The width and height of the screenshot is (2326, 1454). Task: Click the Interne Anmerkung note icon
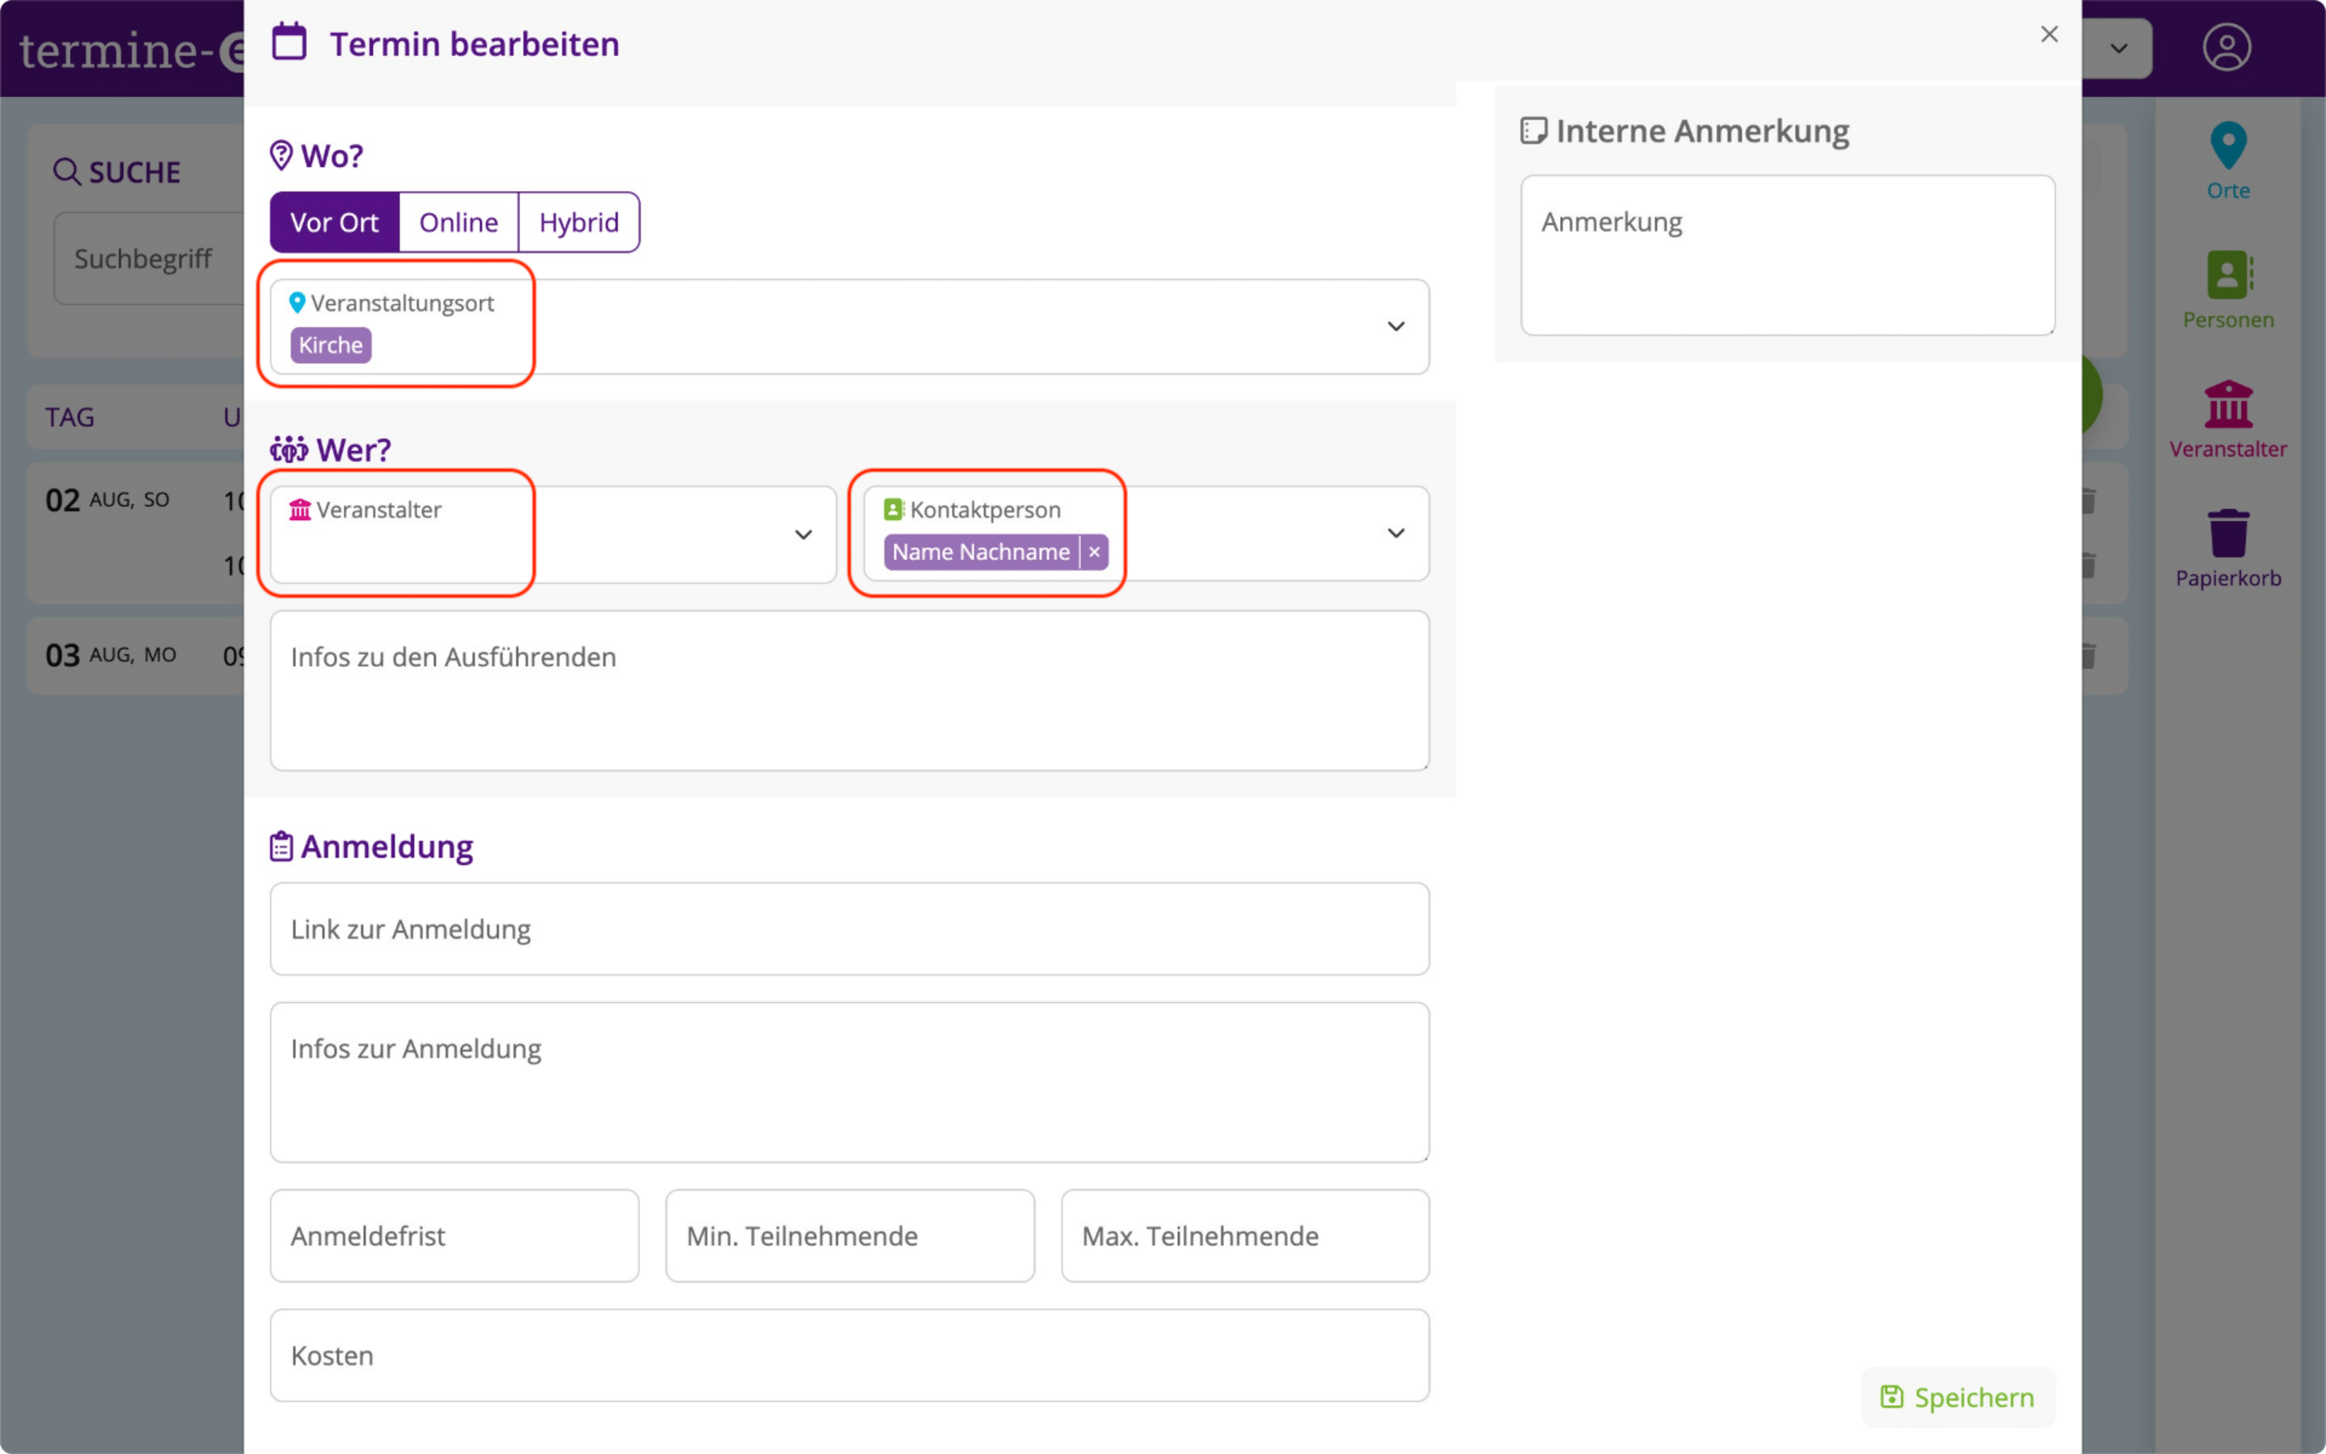[x=1533, y=130]
